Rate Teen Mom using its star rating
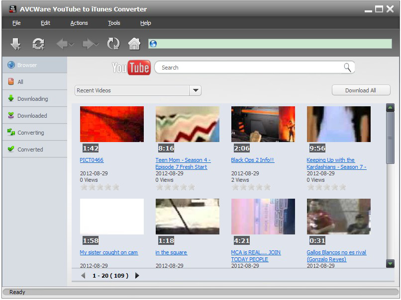 (176, 187)
